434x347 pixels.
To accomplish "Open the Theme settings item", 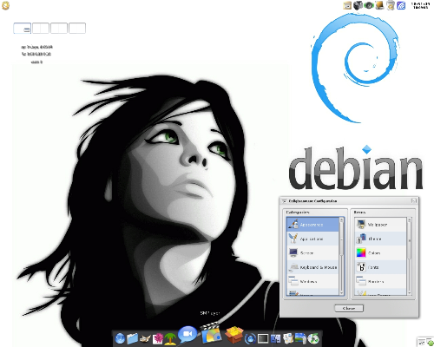I will click(x=380, y=239).
